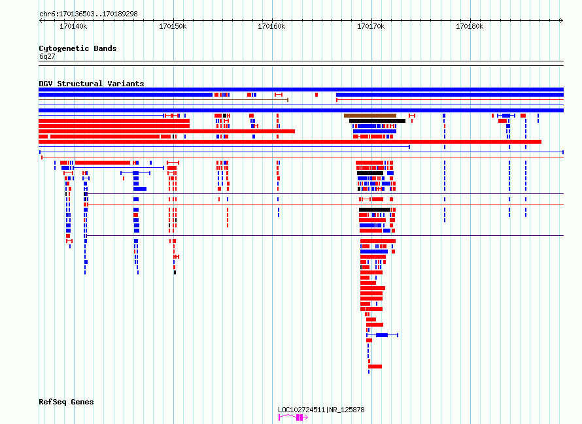Select the thick brown variant bar near 170170k
The width and height of the screenshot is (582, 424).
coord(370,116)
